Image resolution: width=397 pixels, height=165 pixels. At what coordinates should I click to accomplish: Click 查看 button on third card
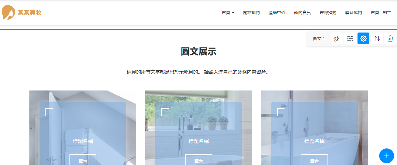(314, 160)
